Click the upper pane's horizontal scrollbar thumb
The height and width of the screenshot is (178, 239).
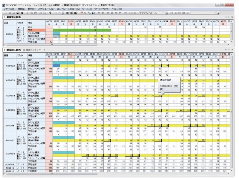(52, 45)
